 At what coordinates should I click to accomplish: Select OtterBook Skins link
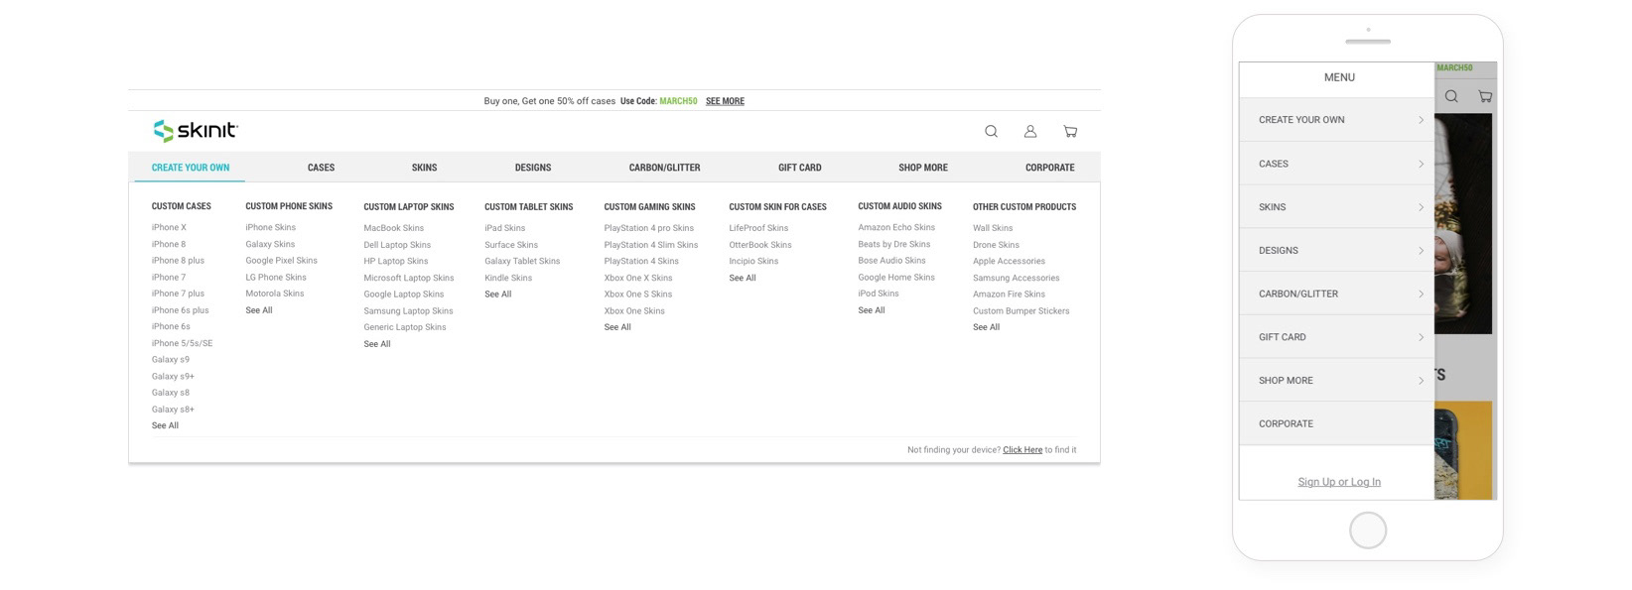760,245
